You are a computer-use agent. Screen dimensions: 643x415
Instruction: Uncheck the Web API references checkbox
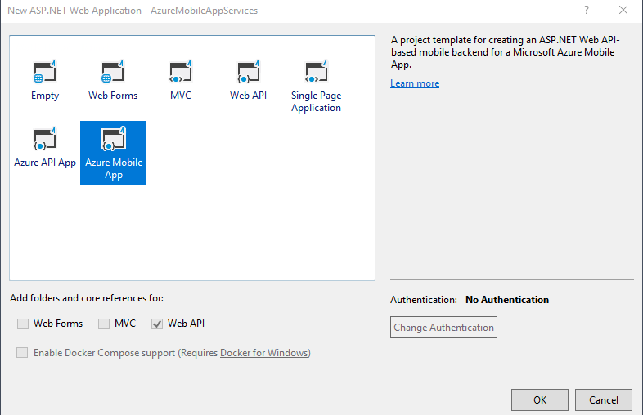[x=157, y=324]
